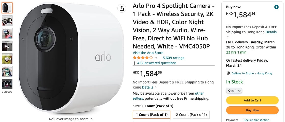
Task: Select the first camera thumbnail
Action: tap(7, 8)
